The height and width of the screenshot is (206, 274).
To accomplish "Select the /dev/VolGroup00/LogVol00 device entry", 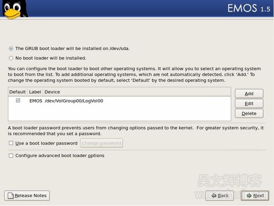I will (74, 101).
